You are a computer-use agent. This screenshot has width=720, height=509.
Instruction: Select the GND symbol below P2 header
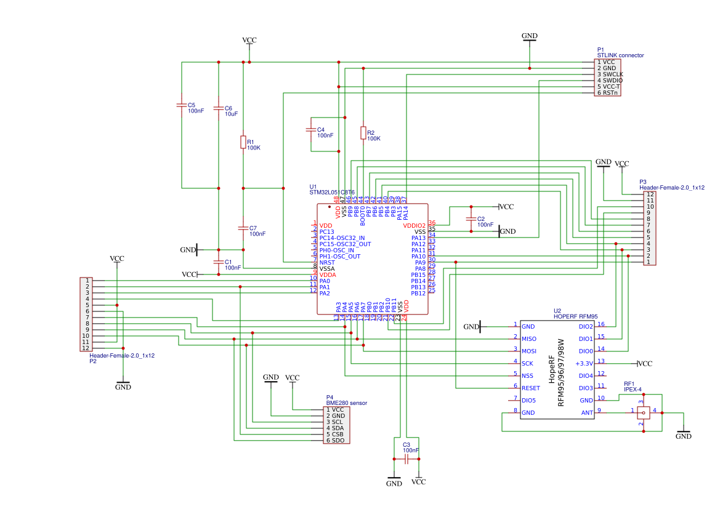point(123,383)
